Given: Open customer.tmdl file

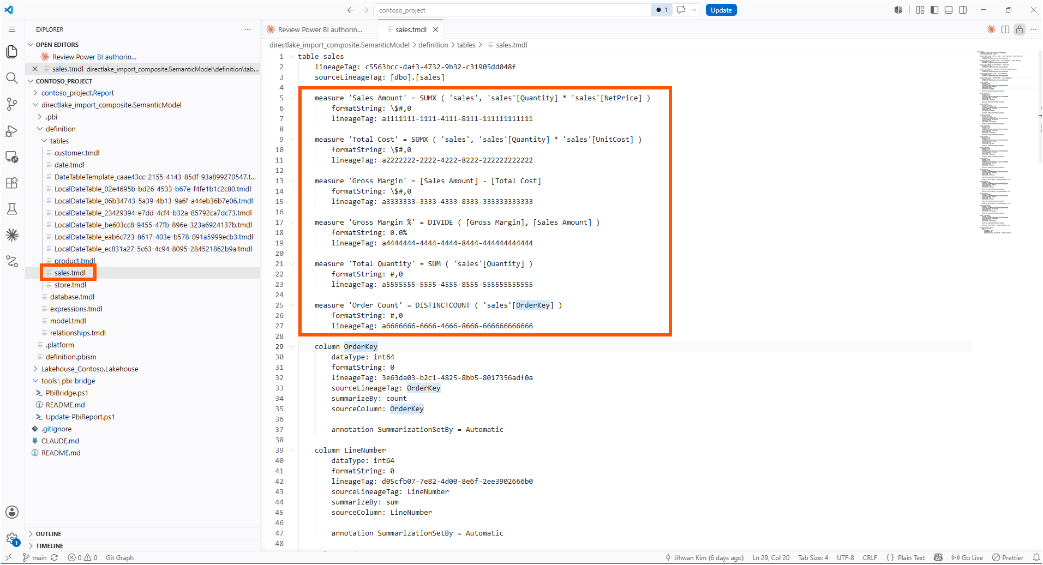Looking at the screenshot, I should click(x=77, y=153).
